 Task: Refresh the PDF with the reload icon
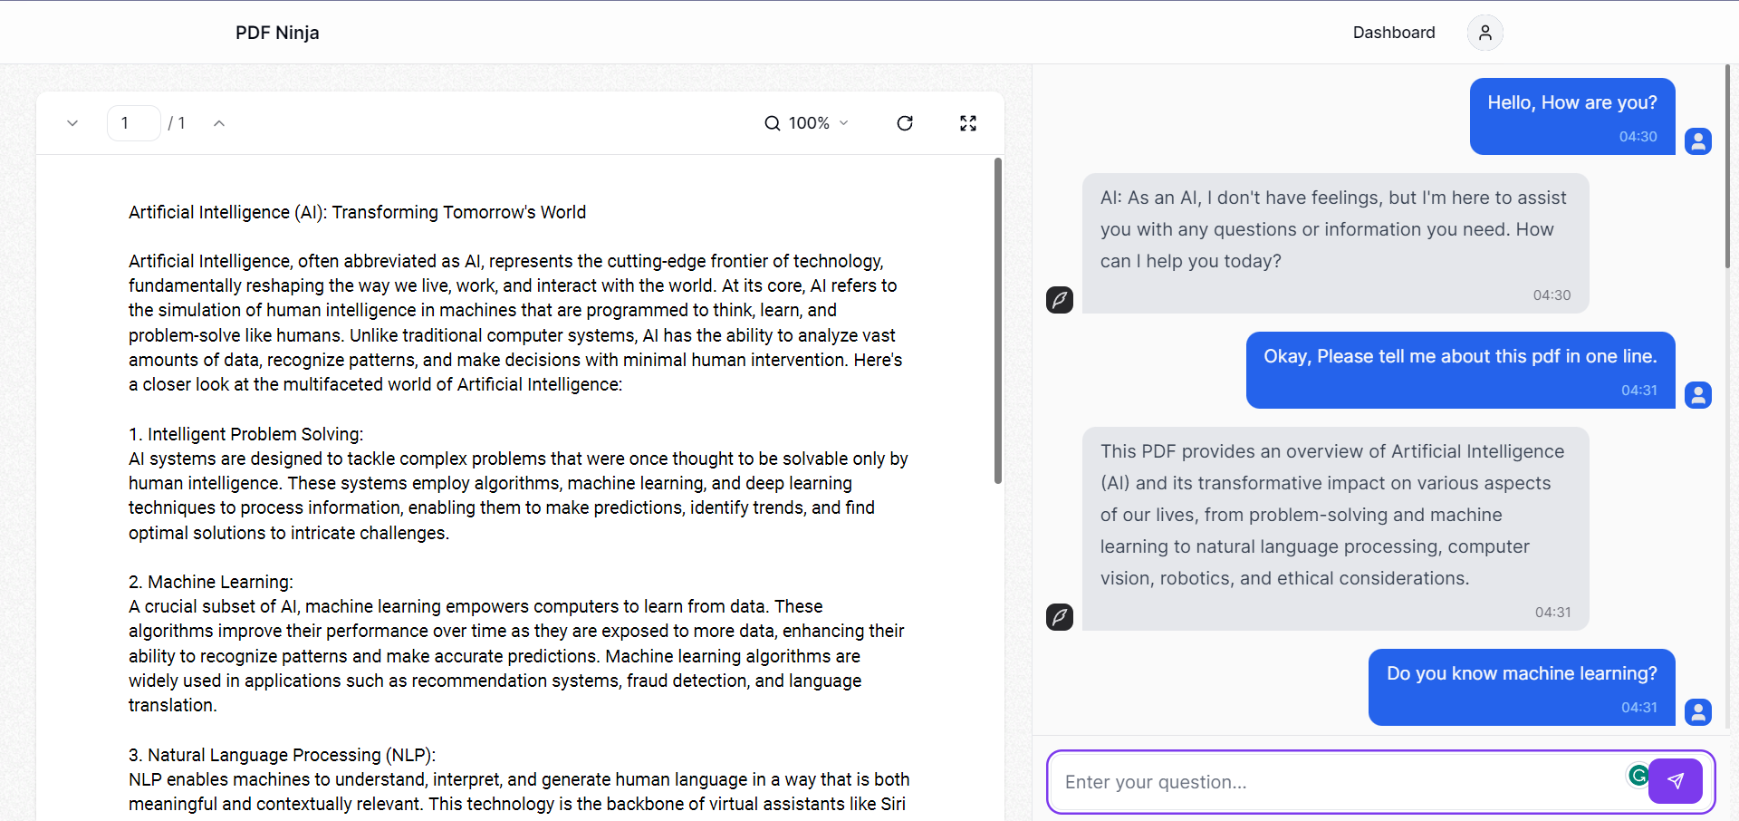(x=905, y=122)
